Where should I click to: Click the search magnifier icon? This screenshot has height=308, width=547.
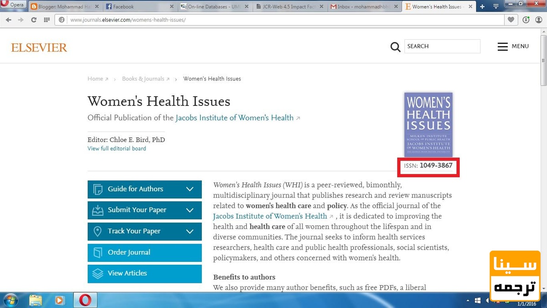pos(395,47)
